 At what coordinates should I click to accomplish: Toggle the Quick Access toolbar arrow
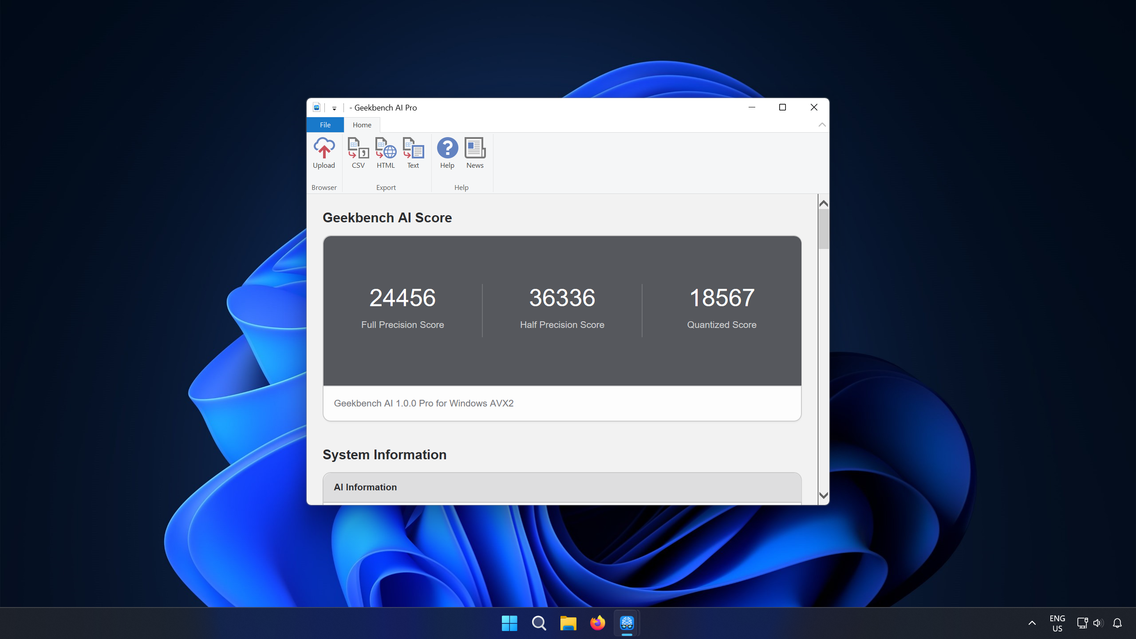pyautogui.click(x=334, y=108)
